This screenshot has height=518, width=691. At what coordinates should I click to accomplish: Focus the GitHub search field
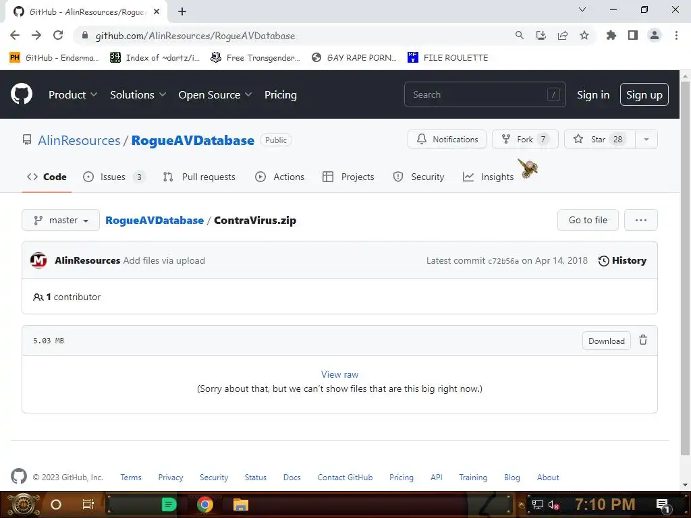485,94
